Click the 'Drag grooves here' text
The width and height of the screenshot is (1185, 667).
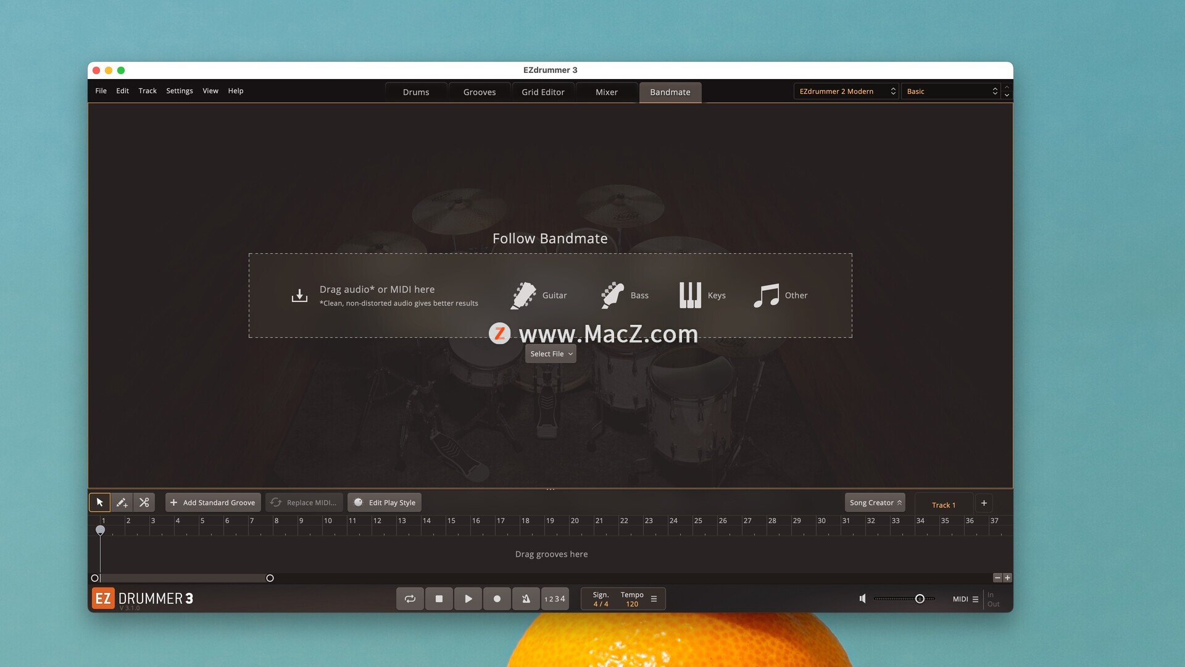(551, 554)
